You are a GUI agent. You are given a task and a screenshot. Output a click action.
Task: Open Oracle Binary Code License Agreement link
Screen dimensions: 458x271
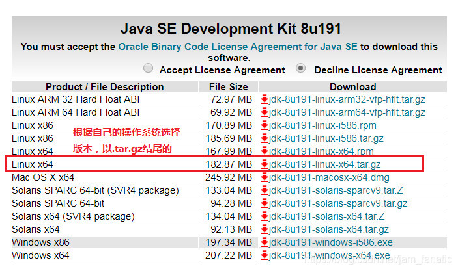coord(238,47)
